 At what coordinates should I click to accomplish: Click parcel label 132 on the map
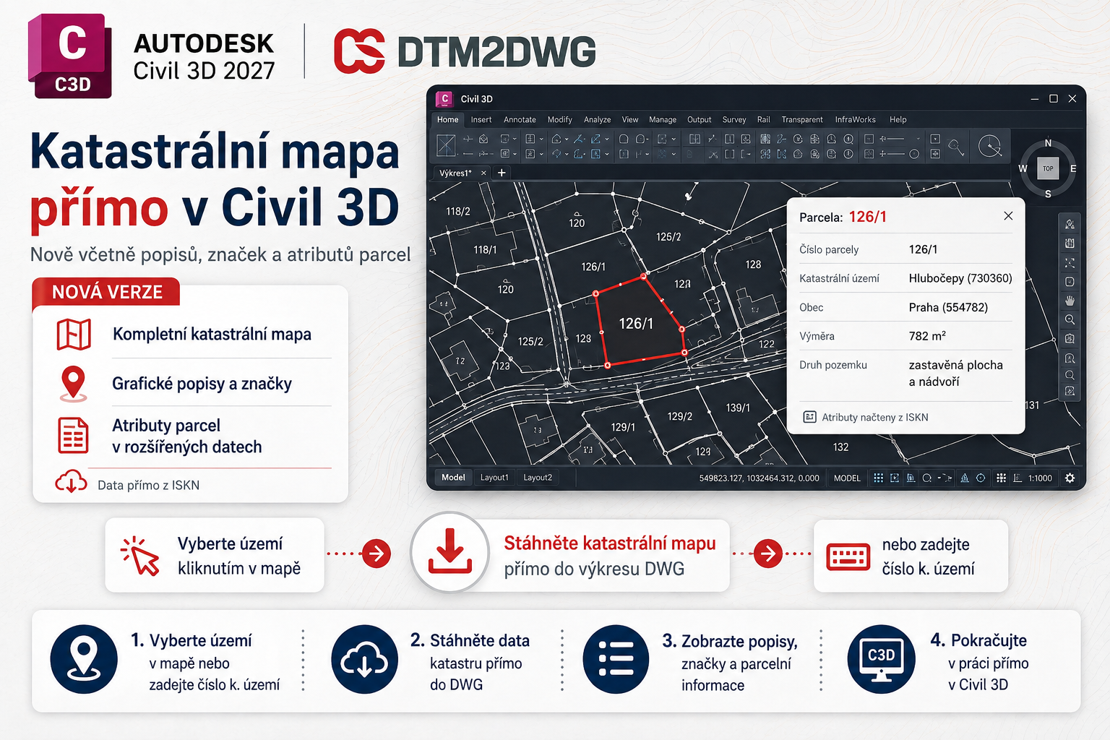[x=840, y=447]
